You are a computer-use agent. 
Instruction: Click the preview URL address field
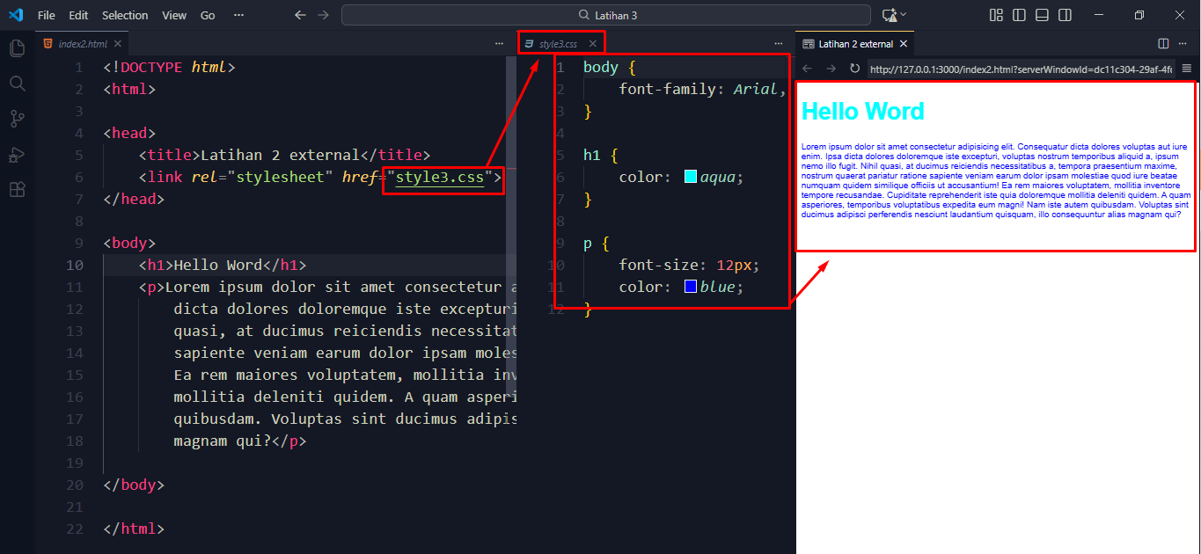pyautogui.click(x=1021, y=69)
